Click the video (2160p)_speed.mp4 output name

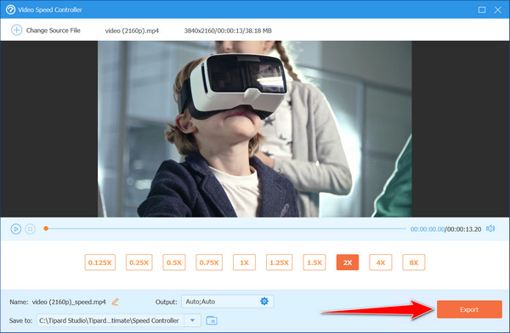click(x=69, y=302)
